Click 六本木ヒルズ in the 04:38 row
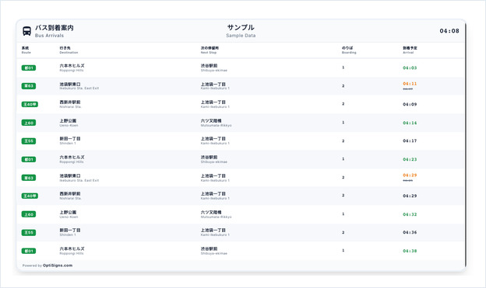Image resolution: width=486 pixels, height=288 pixels. tap(72, 248)
